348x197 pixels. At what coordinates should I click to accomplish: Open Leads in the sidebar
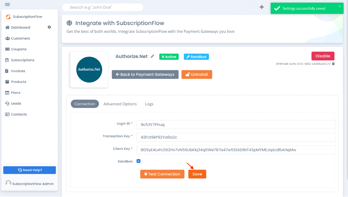[16, 103]
